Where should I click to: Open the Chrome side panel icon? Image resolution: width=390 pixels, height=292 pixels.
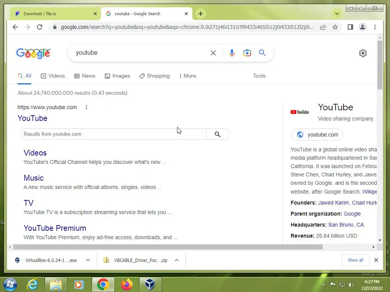[350, 27]
